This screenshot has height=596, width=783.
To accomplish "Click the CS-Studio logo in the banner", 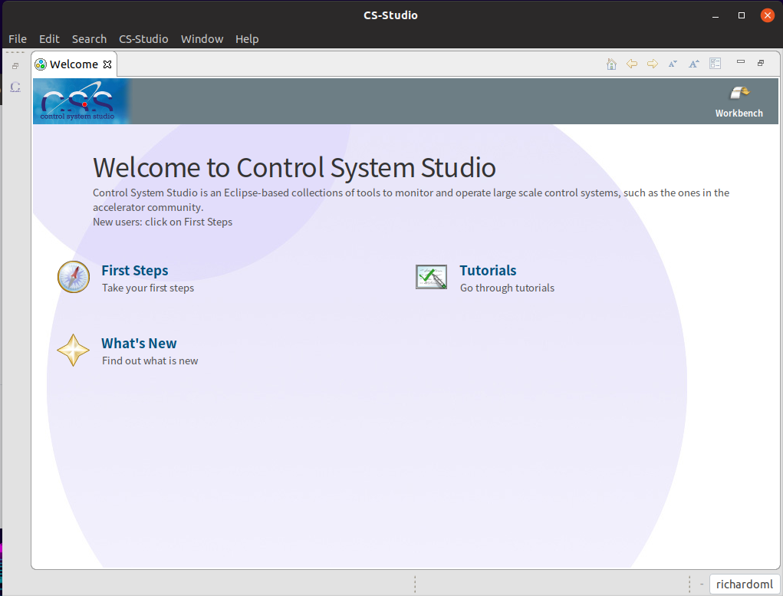I will (x=80, y=100).
